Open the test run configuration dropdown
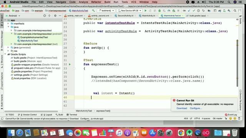 106,11
